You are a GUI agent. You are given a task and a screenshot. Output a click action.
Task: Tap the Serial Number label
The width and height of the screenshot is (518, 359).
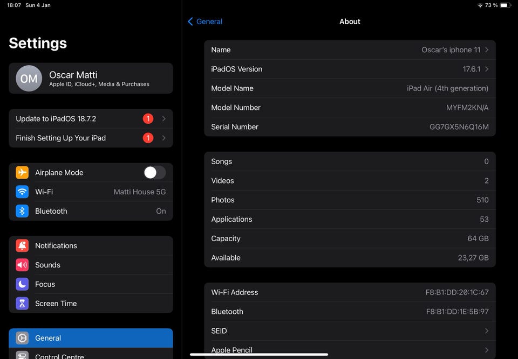coord(235,127)
